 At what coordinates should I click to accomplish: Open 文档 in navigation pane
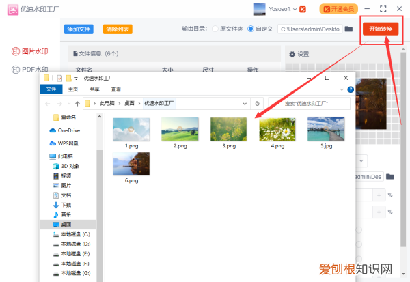[x=62, y=195]
